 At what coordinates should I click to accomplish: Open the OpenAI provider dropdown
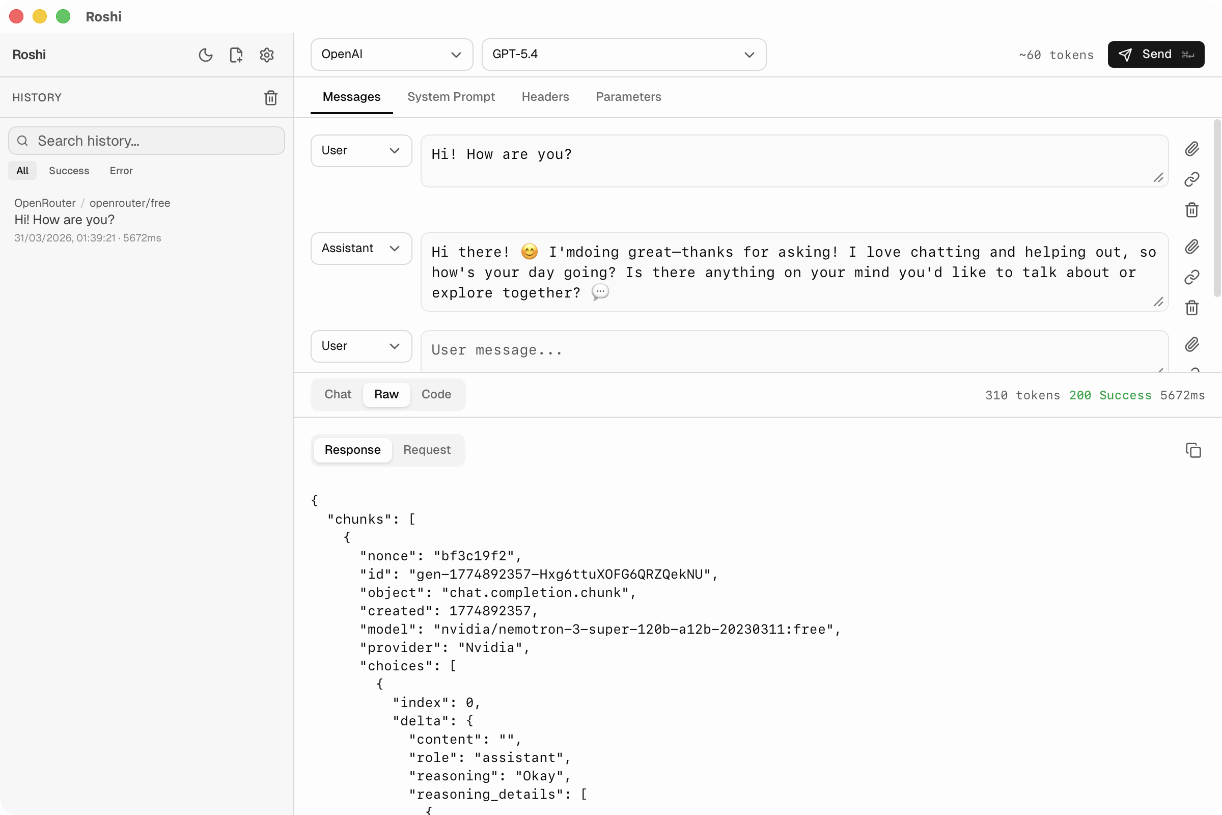point(391,55)
